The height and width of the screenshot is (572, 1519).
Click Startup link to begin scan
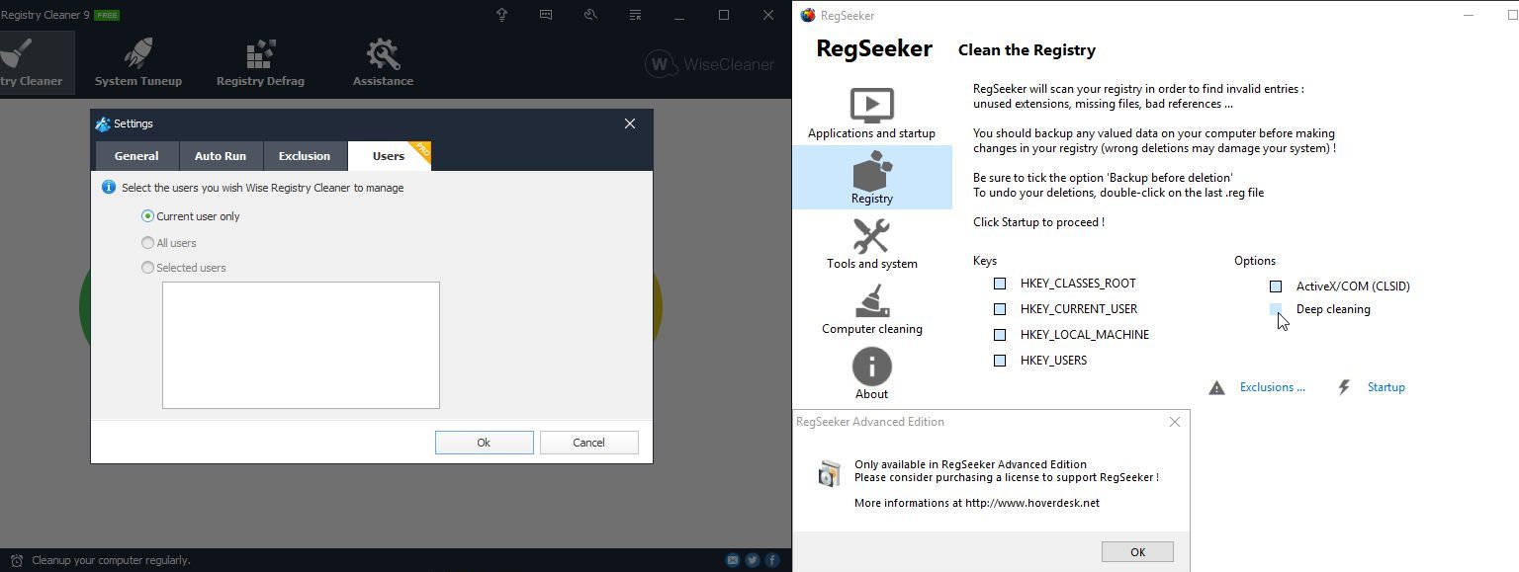(1385, 387)
